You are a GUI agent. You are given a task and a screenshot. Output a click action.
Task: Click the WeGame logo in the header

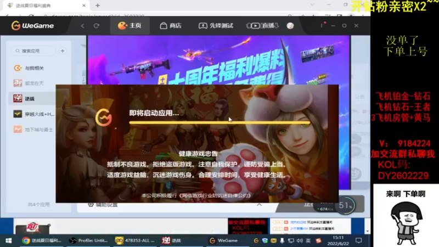pyautogui.click(x=32, y=25)
